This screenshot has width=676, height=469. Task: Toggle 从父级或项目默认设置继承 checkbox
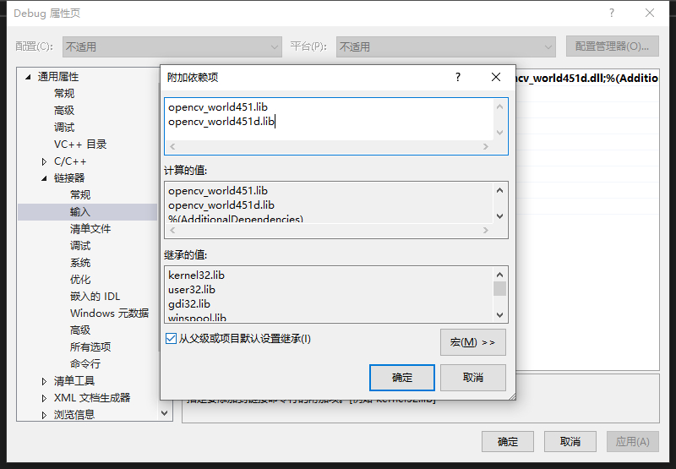tap(172, 339)
